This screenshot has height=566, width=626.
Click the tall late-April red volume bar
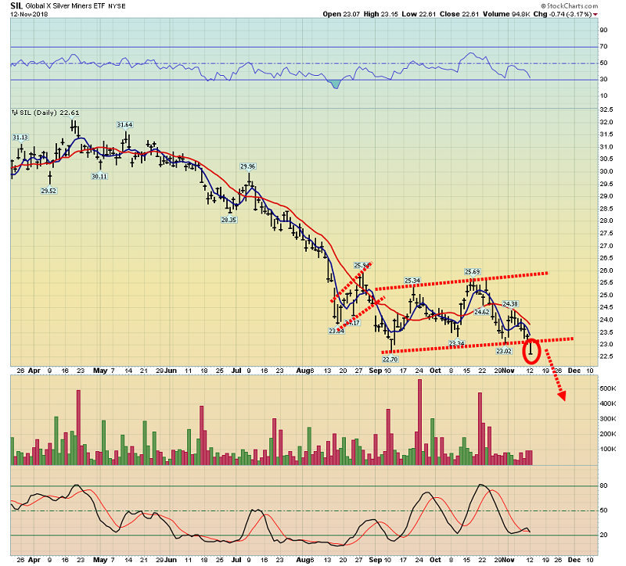(78, 428)
